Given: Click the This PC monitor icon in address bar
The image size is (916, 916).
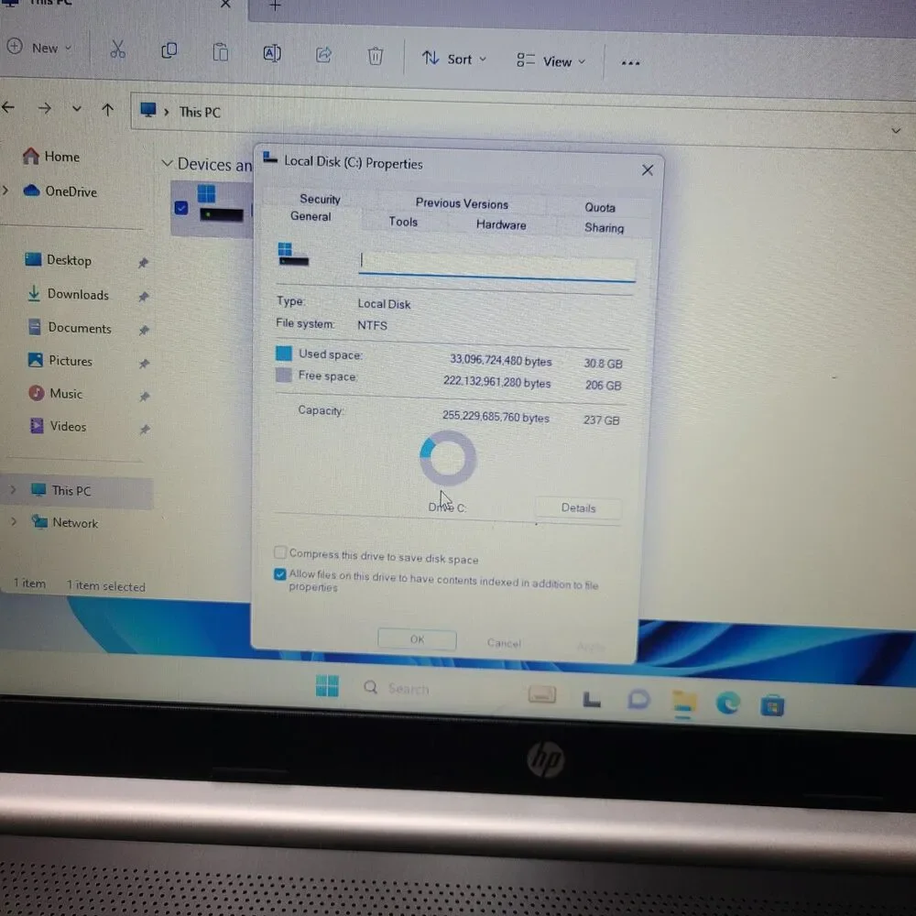Looking at the screenshot, I should 148,110.
